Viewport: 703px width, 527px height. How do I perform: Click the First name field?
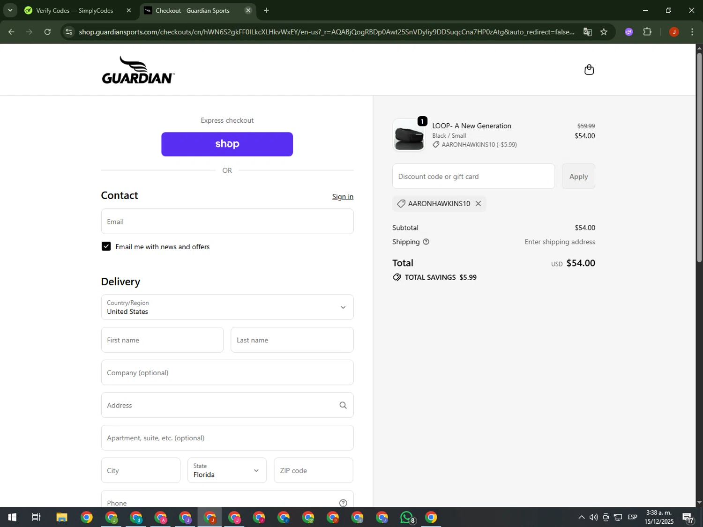point(162,340)
